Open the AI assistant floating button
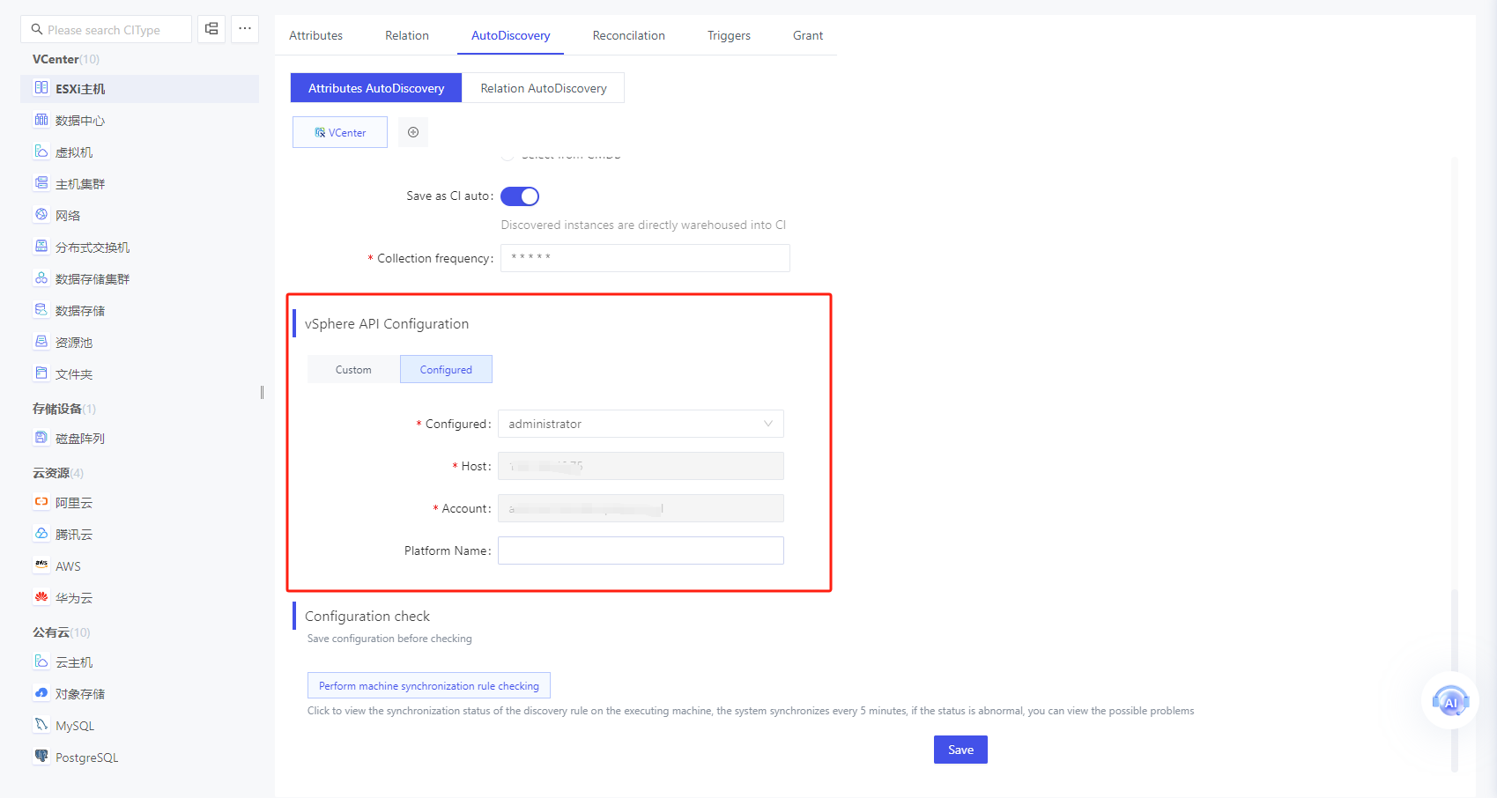1497x798 pixels. tap(1450, 701)
